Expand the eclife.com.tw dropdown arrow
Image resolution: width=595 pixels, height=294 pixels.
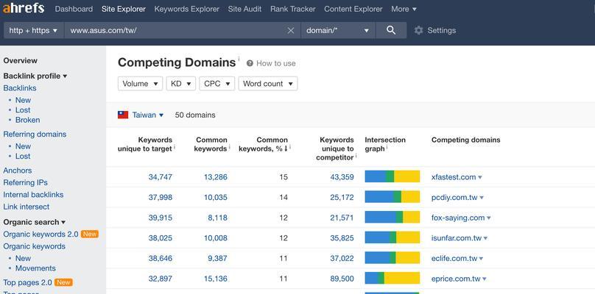tap(481, 259)
